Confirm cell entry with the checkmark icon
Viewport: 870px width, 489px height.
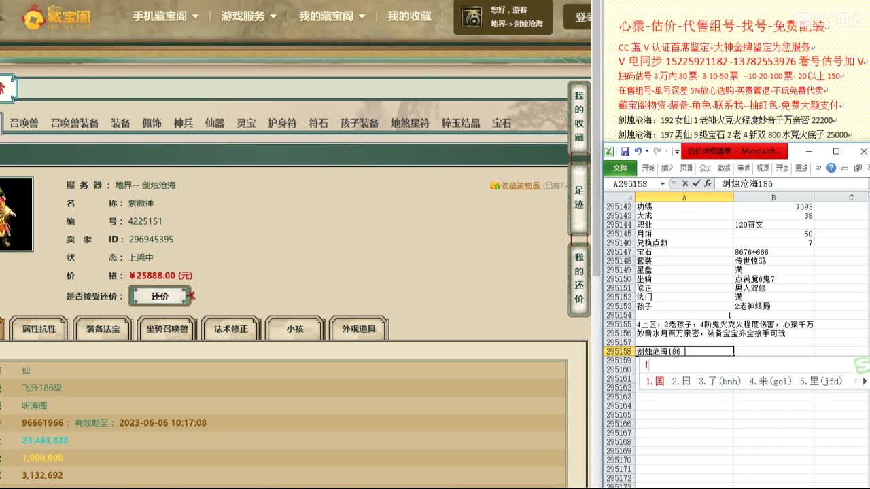pos(696,183)
